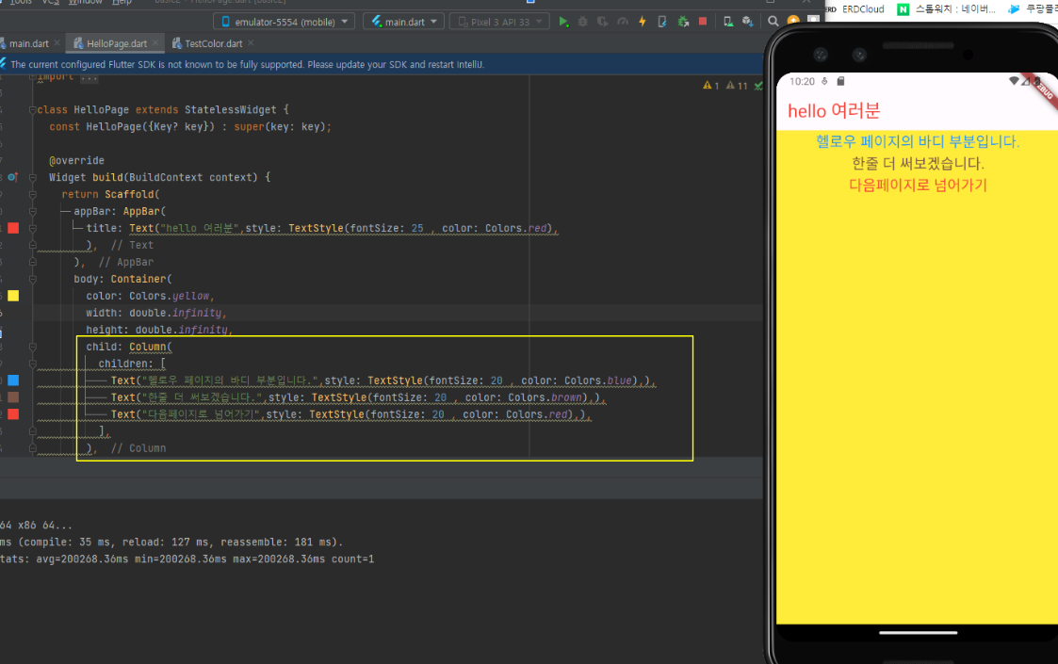Click the Flutter attach device icon
This screenshot has height=664, width=1058.
(662, 22)
